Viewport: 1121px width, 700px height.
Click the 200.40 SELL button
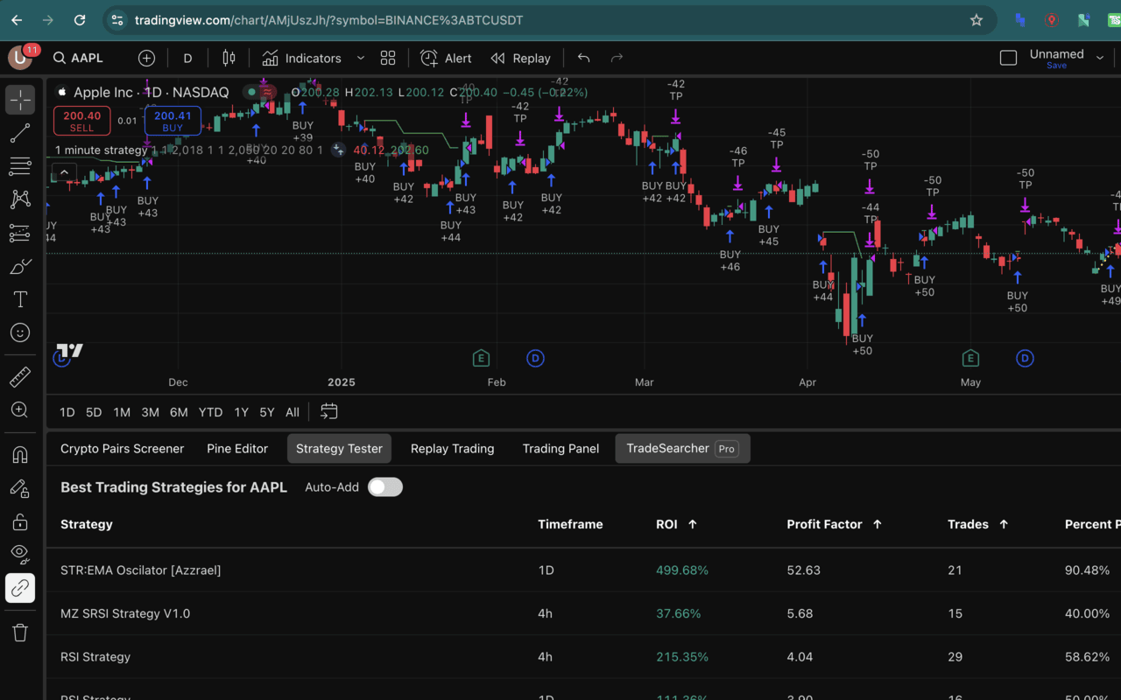[x=81, y=121]
